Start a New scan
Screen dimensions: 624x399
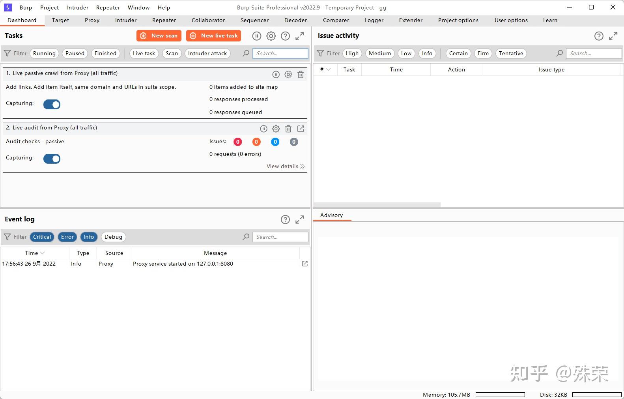pyautogui.click(x=159, y=36)
